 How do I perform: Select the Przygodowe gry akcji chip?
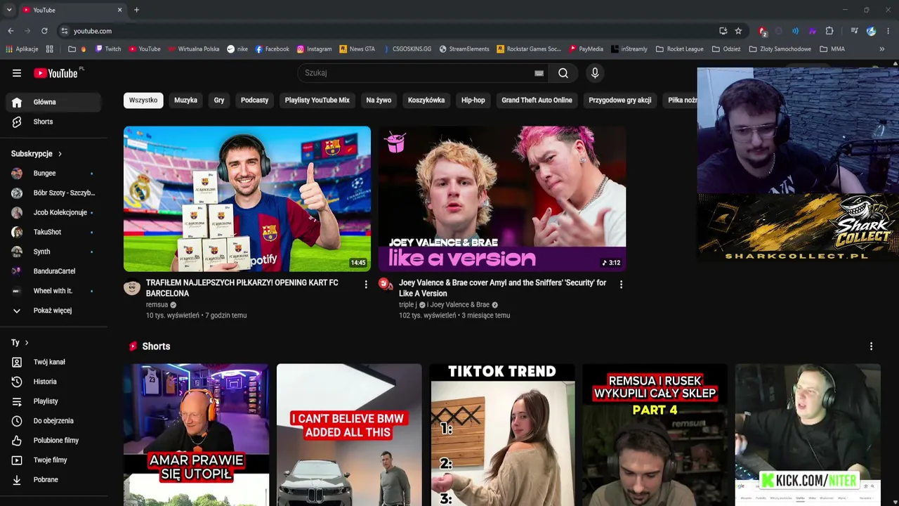coord(620,100)
